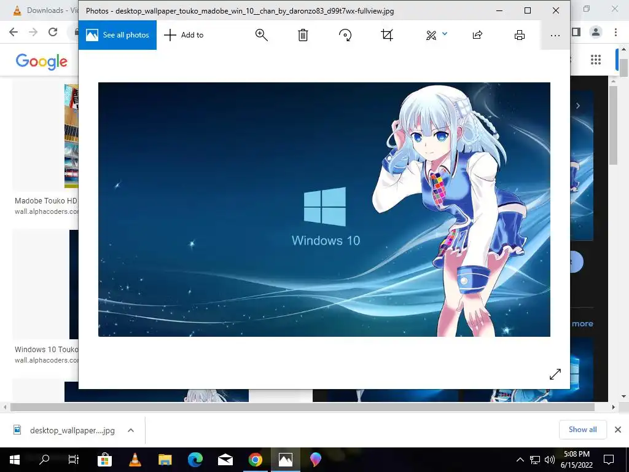Viewport: 629px width, 472px height.
Task: Click next arrow in Google image preview
Action: pyautogui.click(x=577, y=106)
